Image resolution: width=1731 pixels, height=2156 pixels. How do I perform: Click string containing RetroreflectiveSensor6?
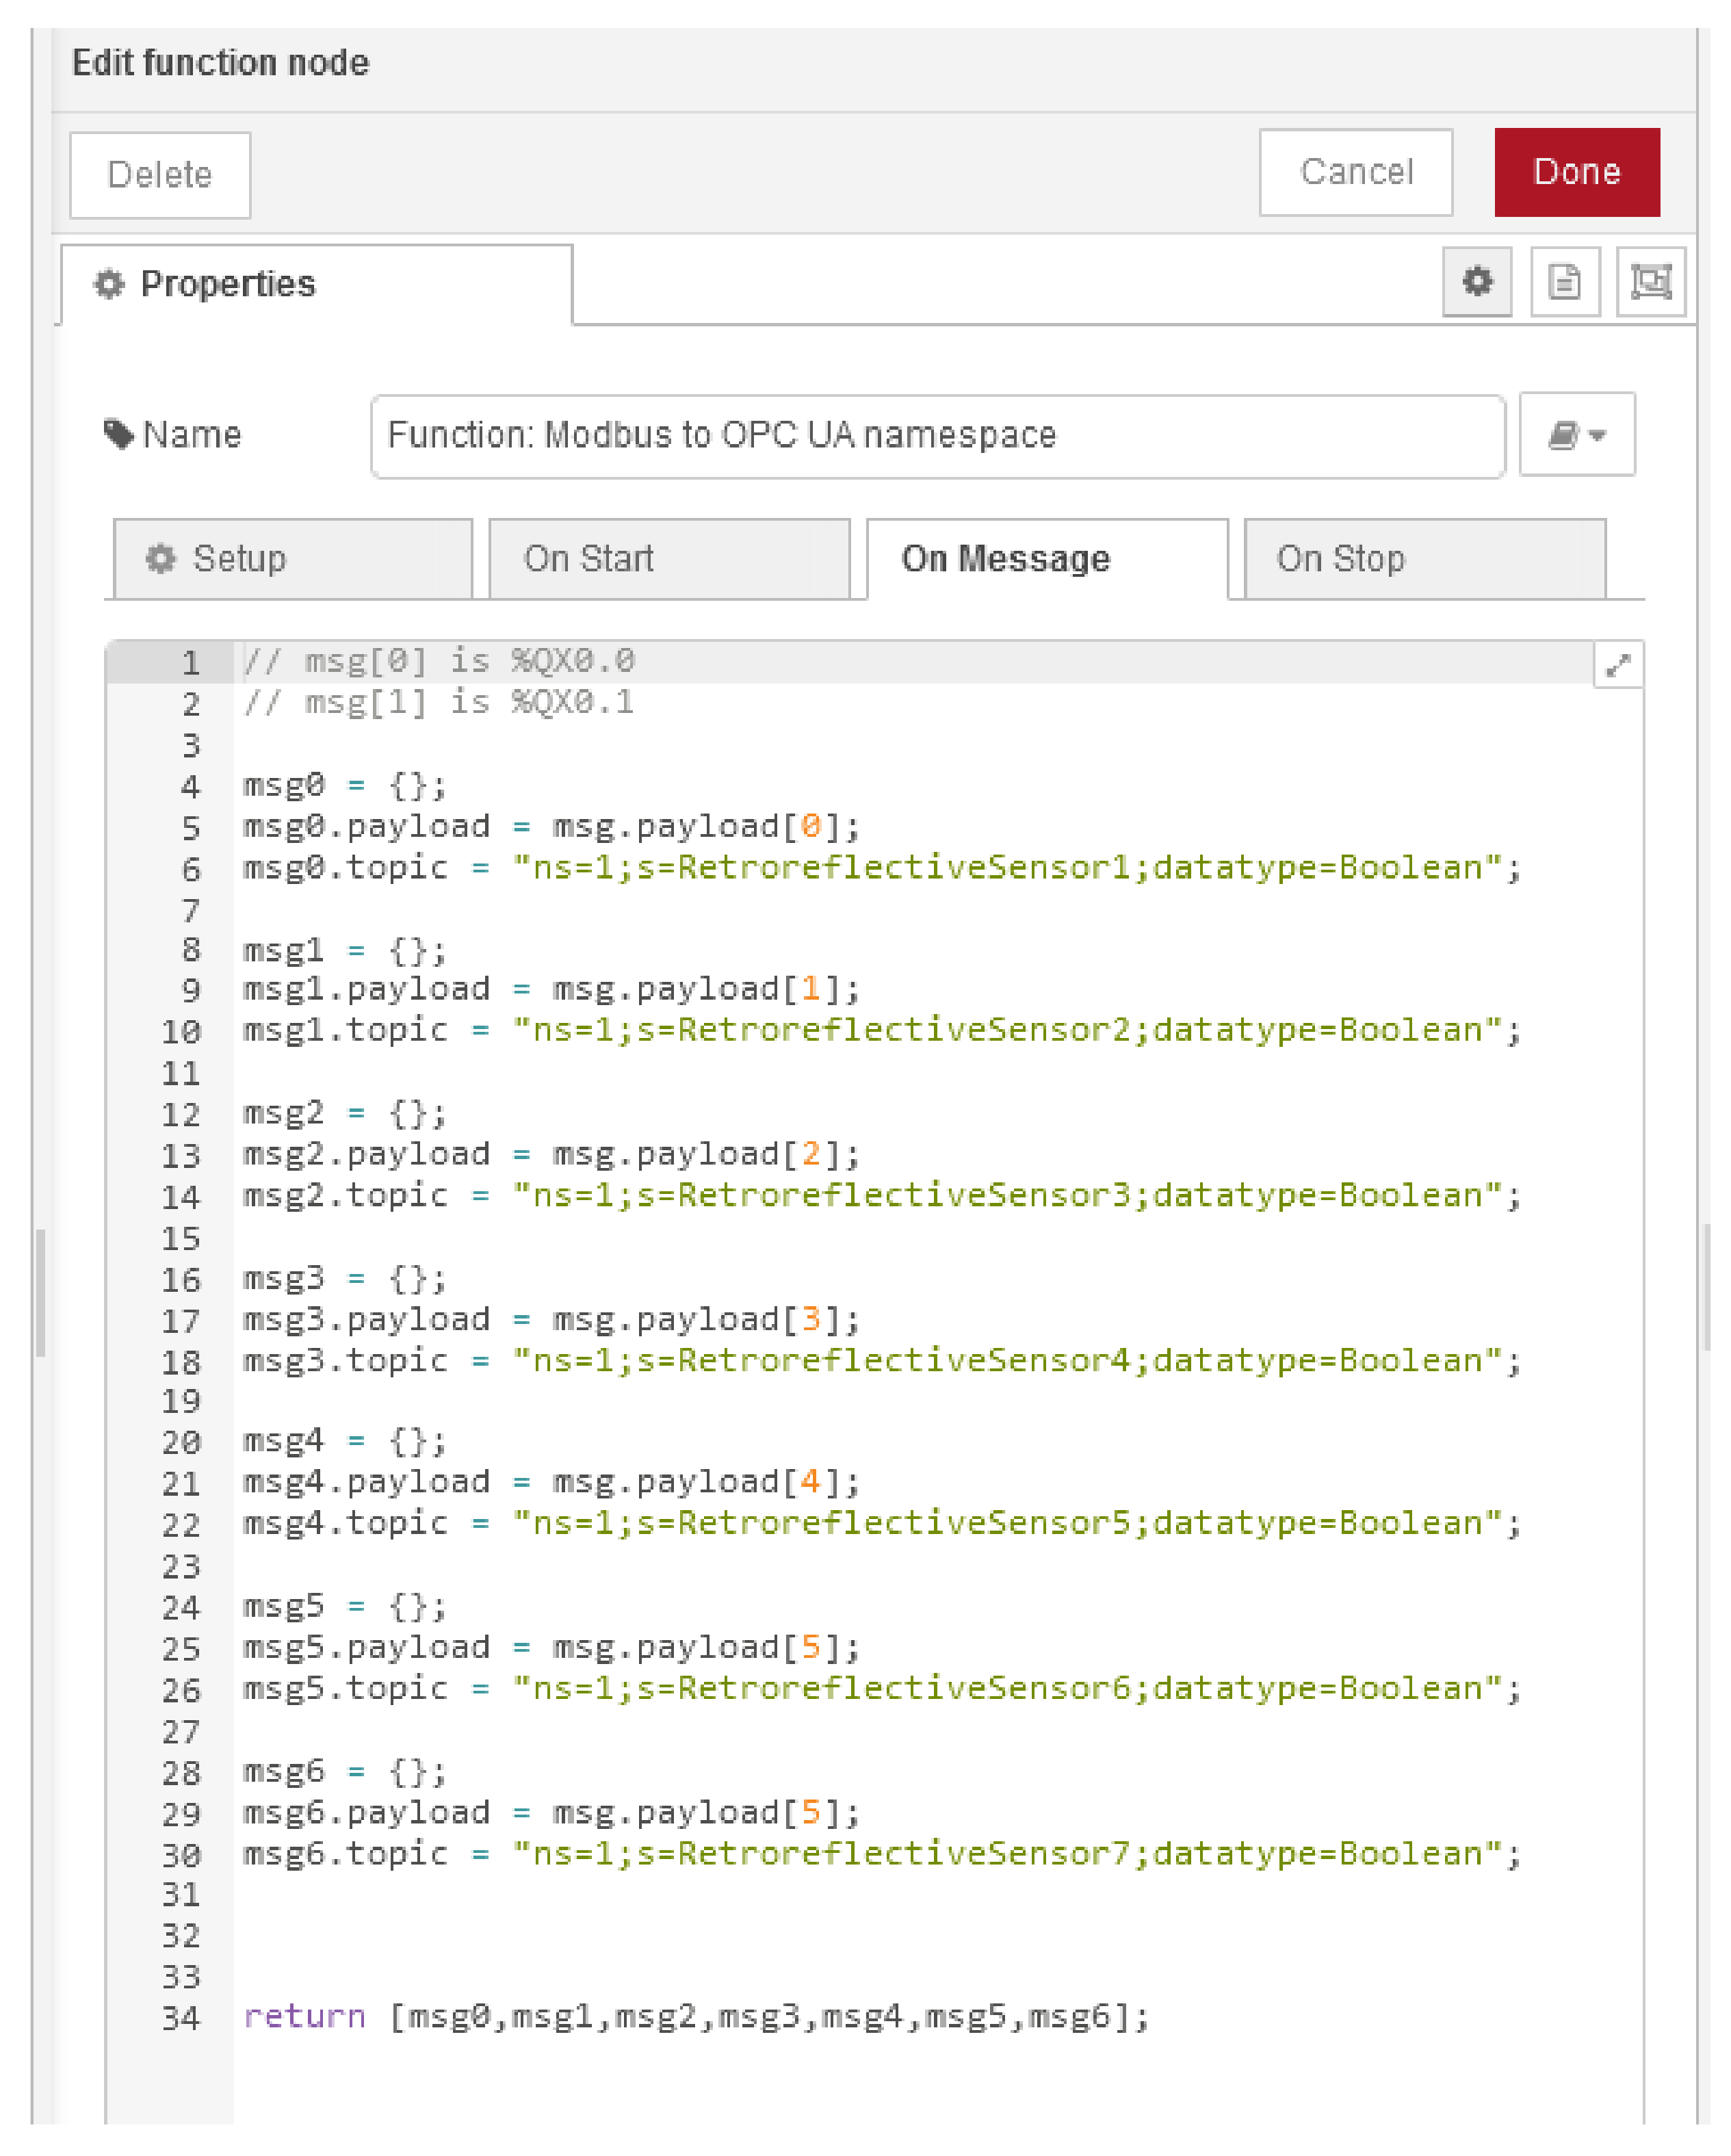tap(1007, 1688)
